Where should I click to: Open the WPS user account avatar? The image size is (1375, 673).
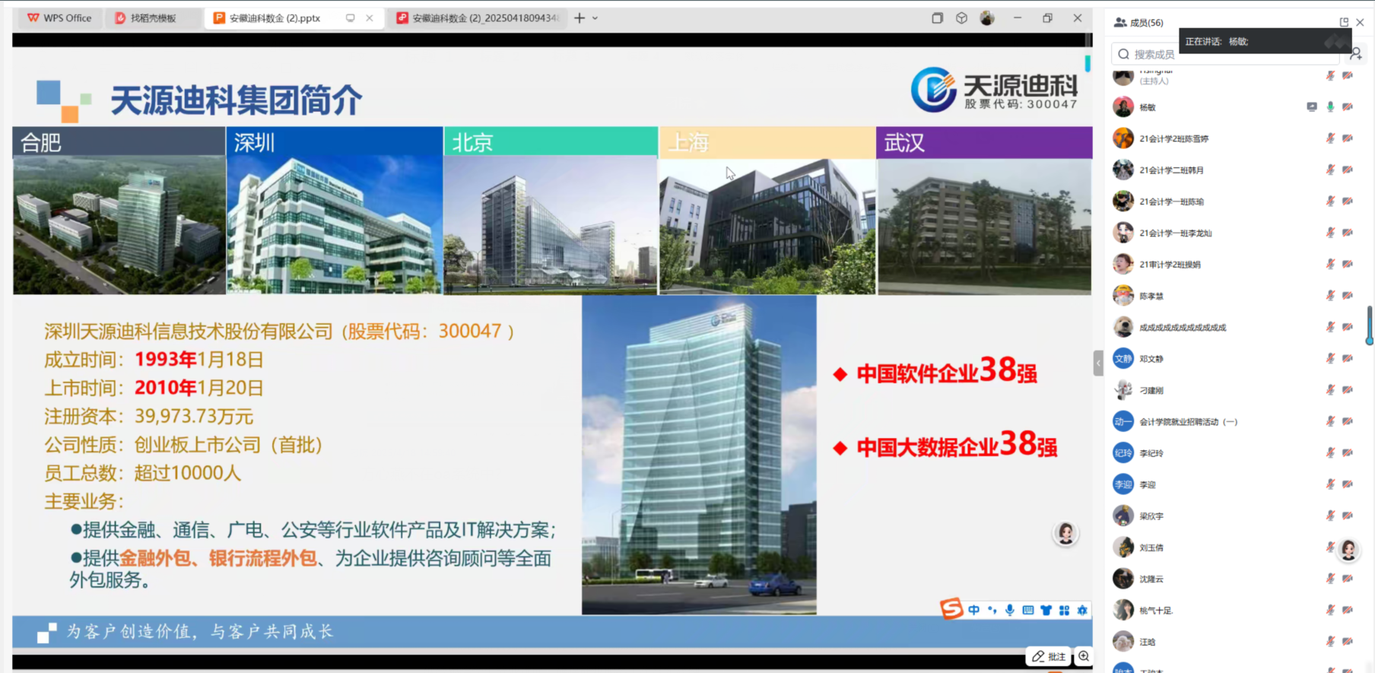[x=987, y=18]
